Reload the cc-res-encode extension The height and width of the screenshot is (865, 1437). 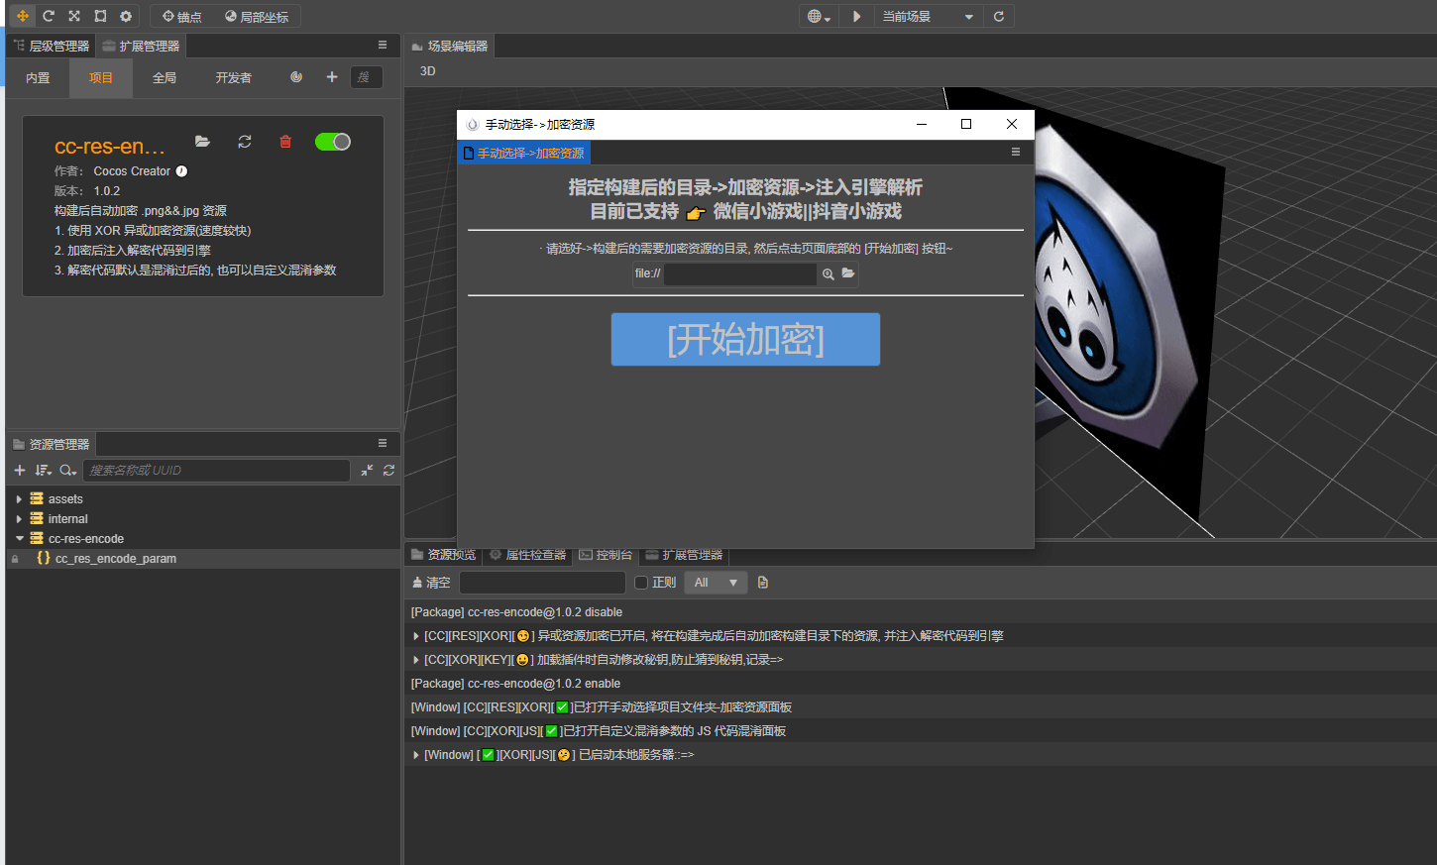(x=245, y=142)
